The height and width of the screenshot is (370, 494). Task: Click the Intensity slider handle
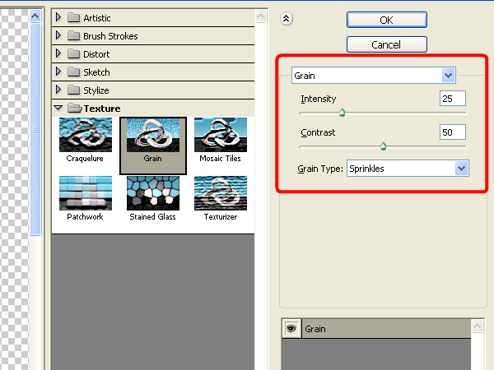click(343, 113)
